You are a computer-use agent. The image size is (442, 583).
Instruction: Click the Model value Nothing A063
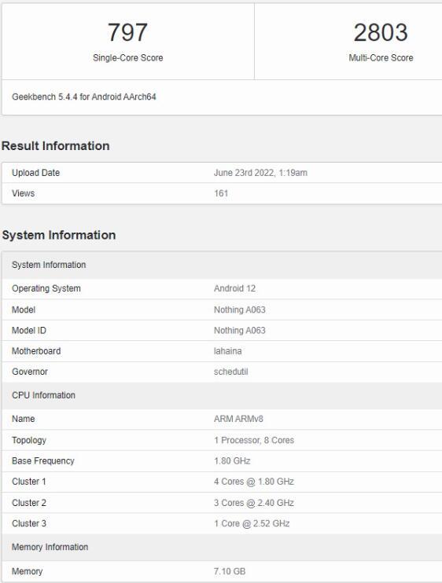point(240,310)
